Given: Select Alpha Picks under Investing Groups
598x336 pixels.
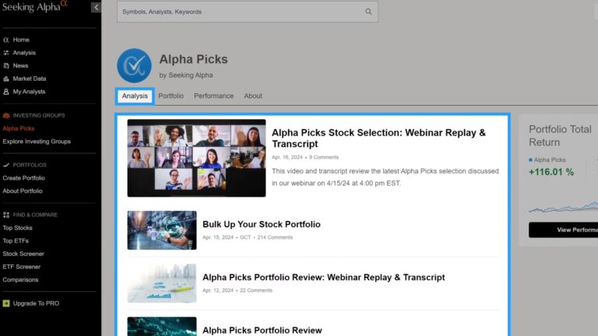Looking at the screenshot, I should [x=19, y=128].
